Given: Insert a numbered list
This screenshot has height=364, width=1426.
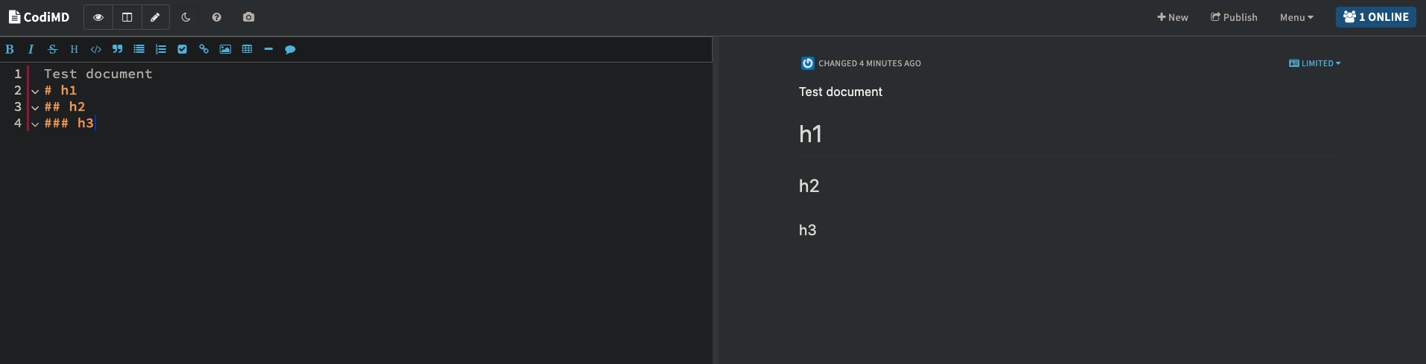Looking at the screenshot, I should coord(161,49).
